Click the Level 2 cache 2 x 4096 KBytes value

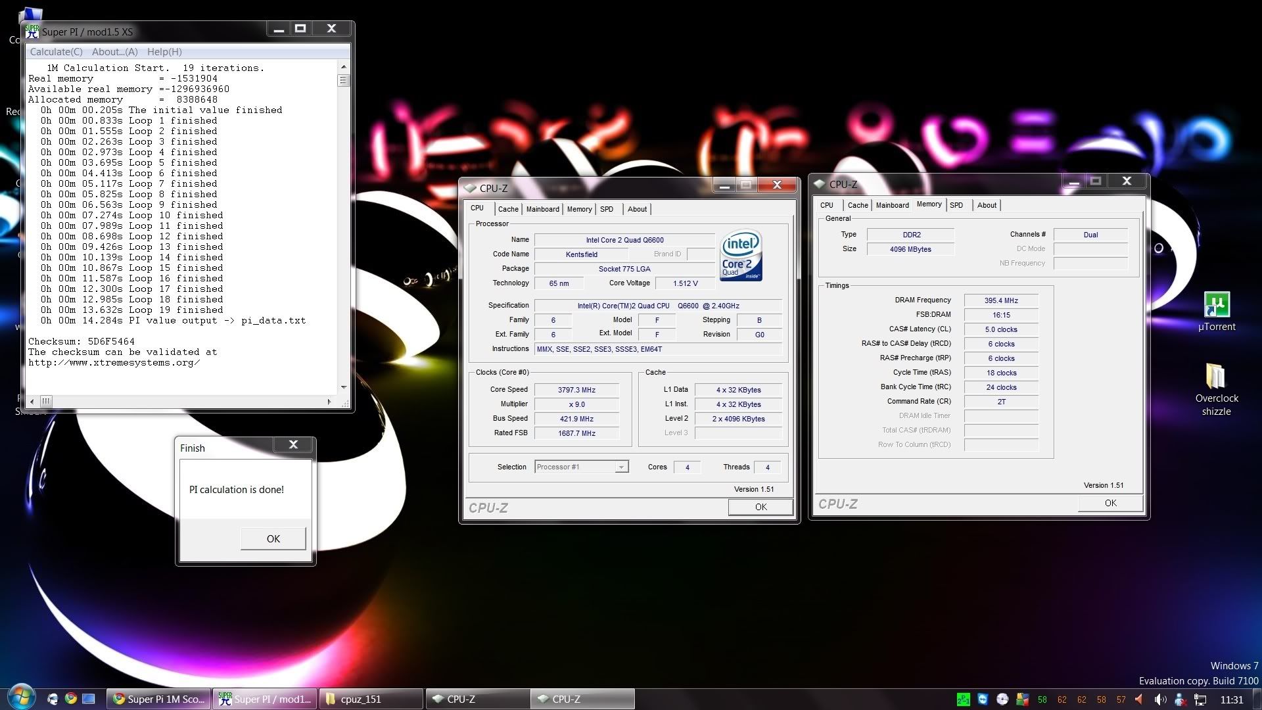(738, 419)
